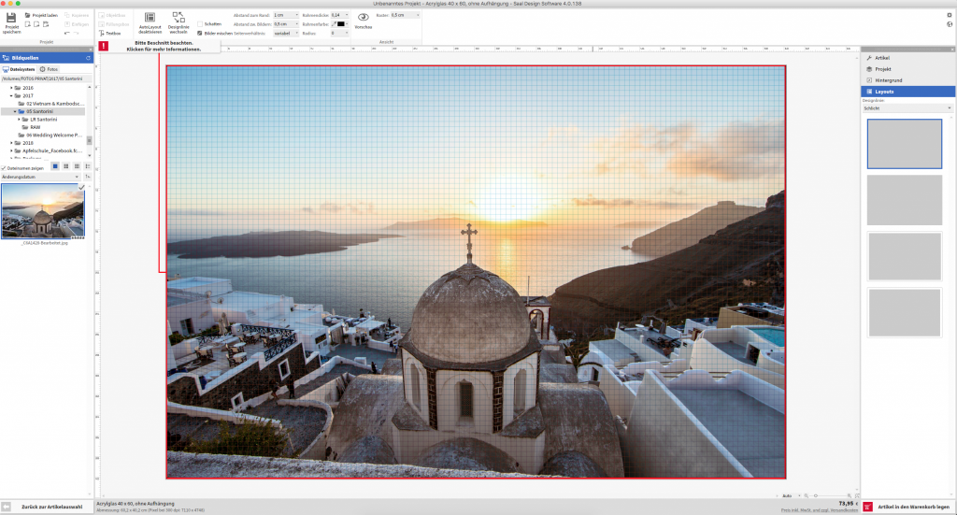The width and height of the screenshot is (957, 515).
Task: Select the Santorini photo thumbnail
Action: 44,211
